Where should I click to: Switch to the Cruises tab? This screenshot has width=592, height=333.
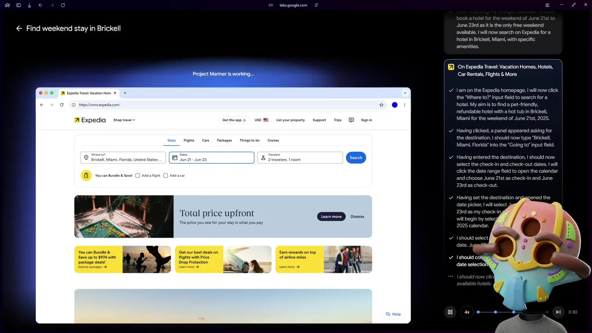pyautogui.click(x=273, y=140)
